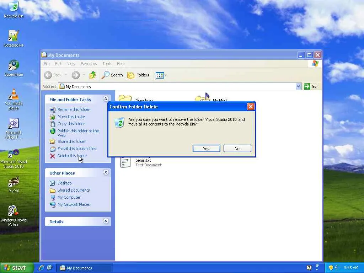
Task: Confirm deletion with the Yes button
Action: pos(207,149)
